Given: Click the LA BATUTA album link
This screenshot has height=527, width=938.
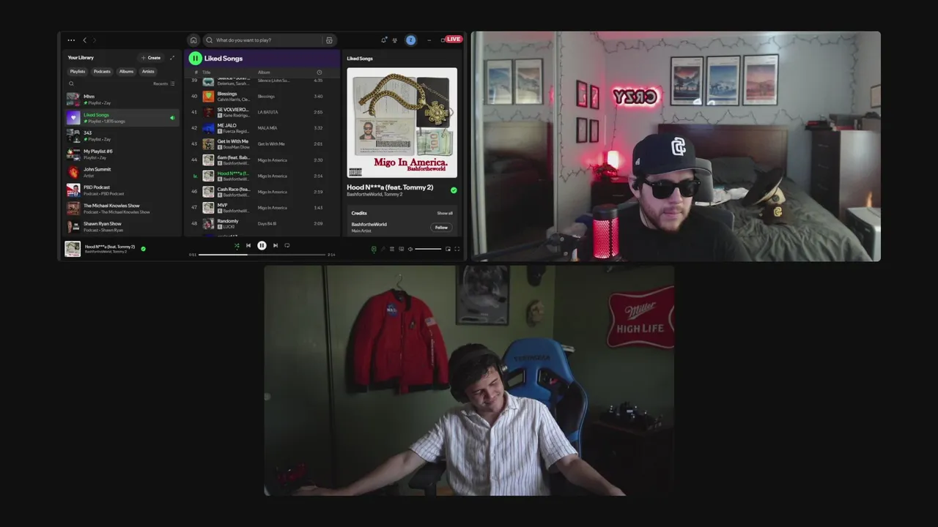Looking at the screenshot, I should point(270,112).
